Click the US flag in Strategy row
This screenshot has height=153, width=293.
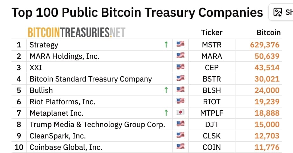coord(181,45)
